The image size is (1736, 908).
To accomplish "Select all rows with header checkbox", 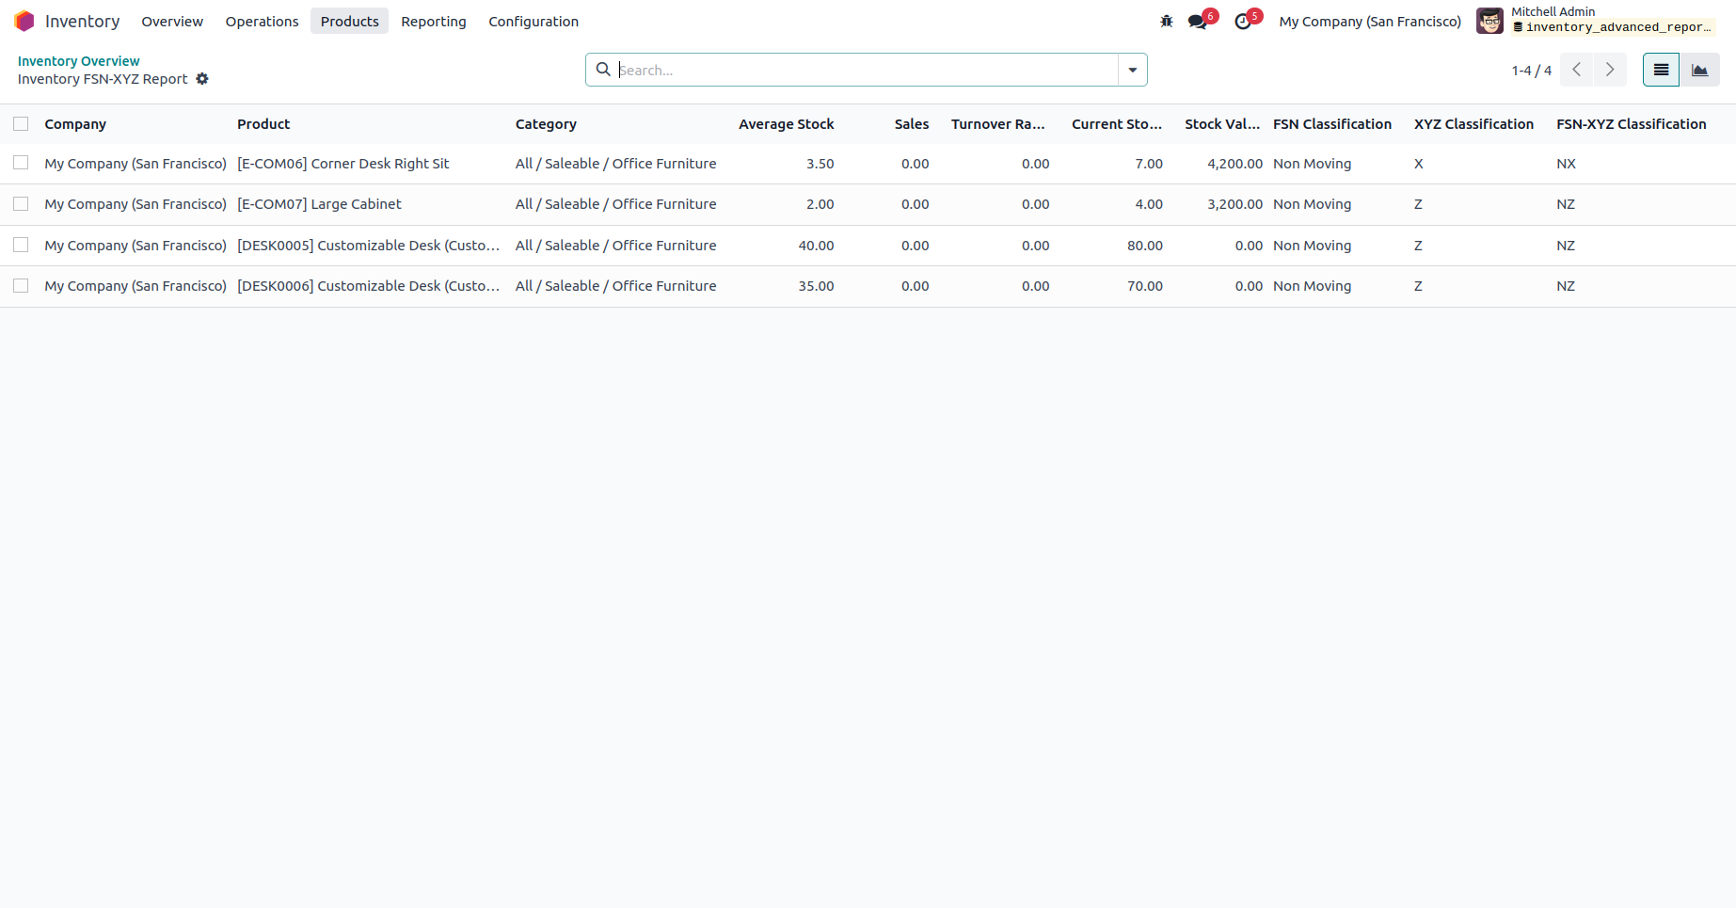I will (21, 124).
